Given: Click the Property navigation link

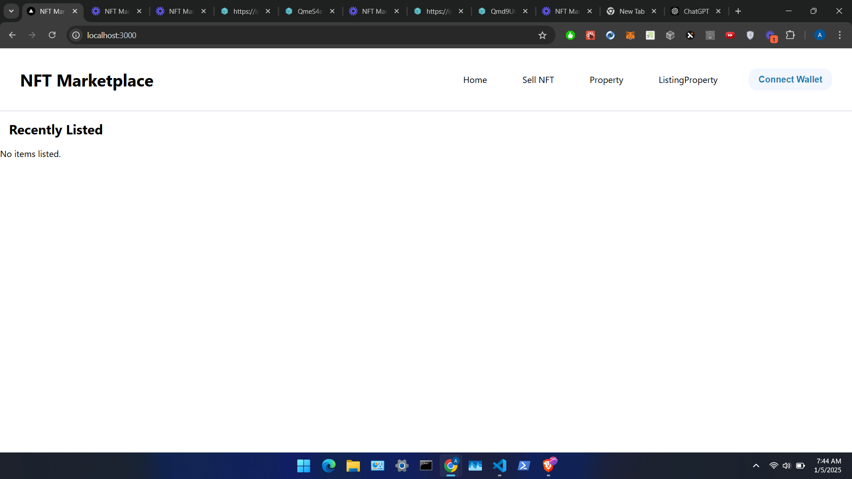Looking at the screenshot, I should [606, 80].
